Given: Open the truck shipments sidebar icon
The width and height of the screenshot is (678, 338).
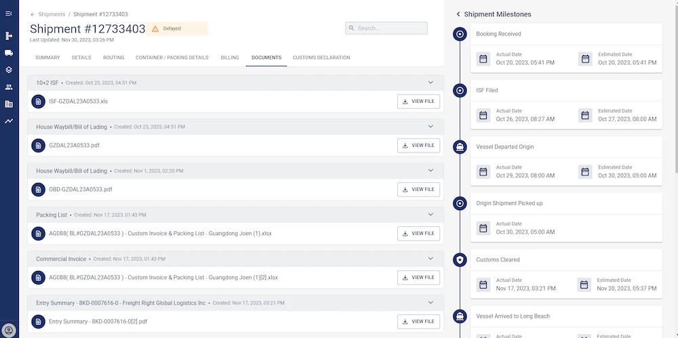Looking at the screenshot, I should [x=9, y=53].
